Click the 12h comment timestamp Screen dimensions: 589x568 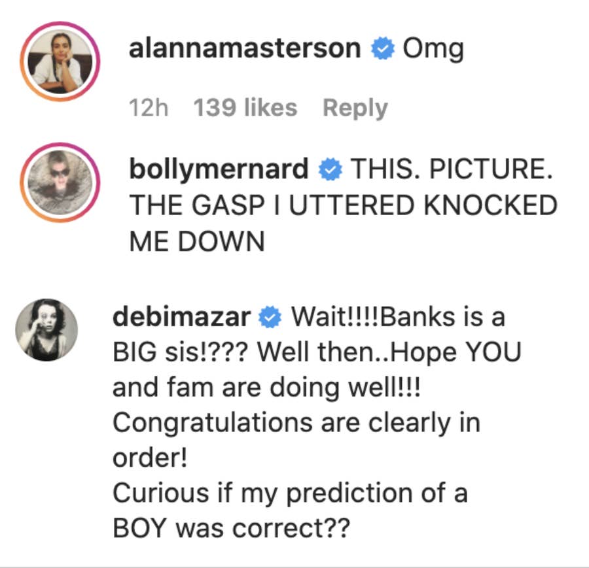click(149, 108)
